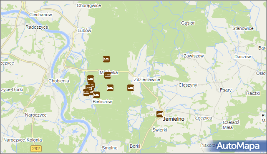
Task: Click the lodging icon north of Majówka
Action: click(x=106, y=59)
